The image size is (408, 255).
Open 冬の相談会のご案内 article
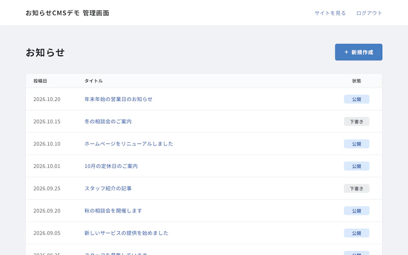108,121
